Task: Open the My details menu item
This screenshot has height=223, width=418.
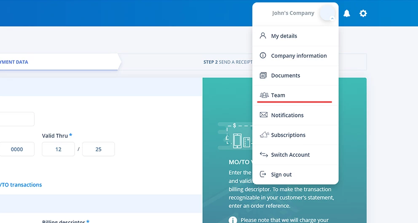Action: (x=284, y=36)
